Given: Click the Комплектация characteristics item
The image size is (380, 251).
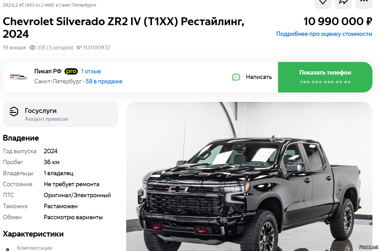Looking at the screenshot, I should tap(34, 248).
